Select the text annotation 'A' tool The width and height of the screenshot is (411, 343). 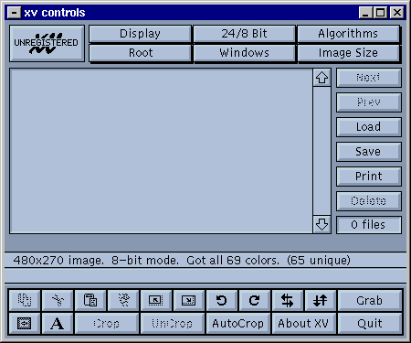pos(58,324)
